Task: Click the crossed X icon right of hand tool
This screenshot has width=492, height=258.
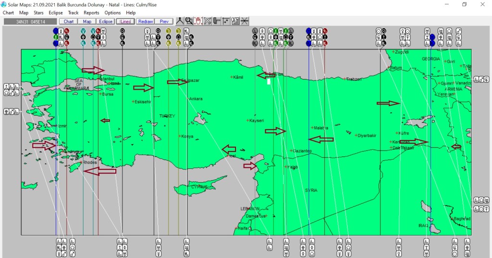Action: [x=208, y=21]
